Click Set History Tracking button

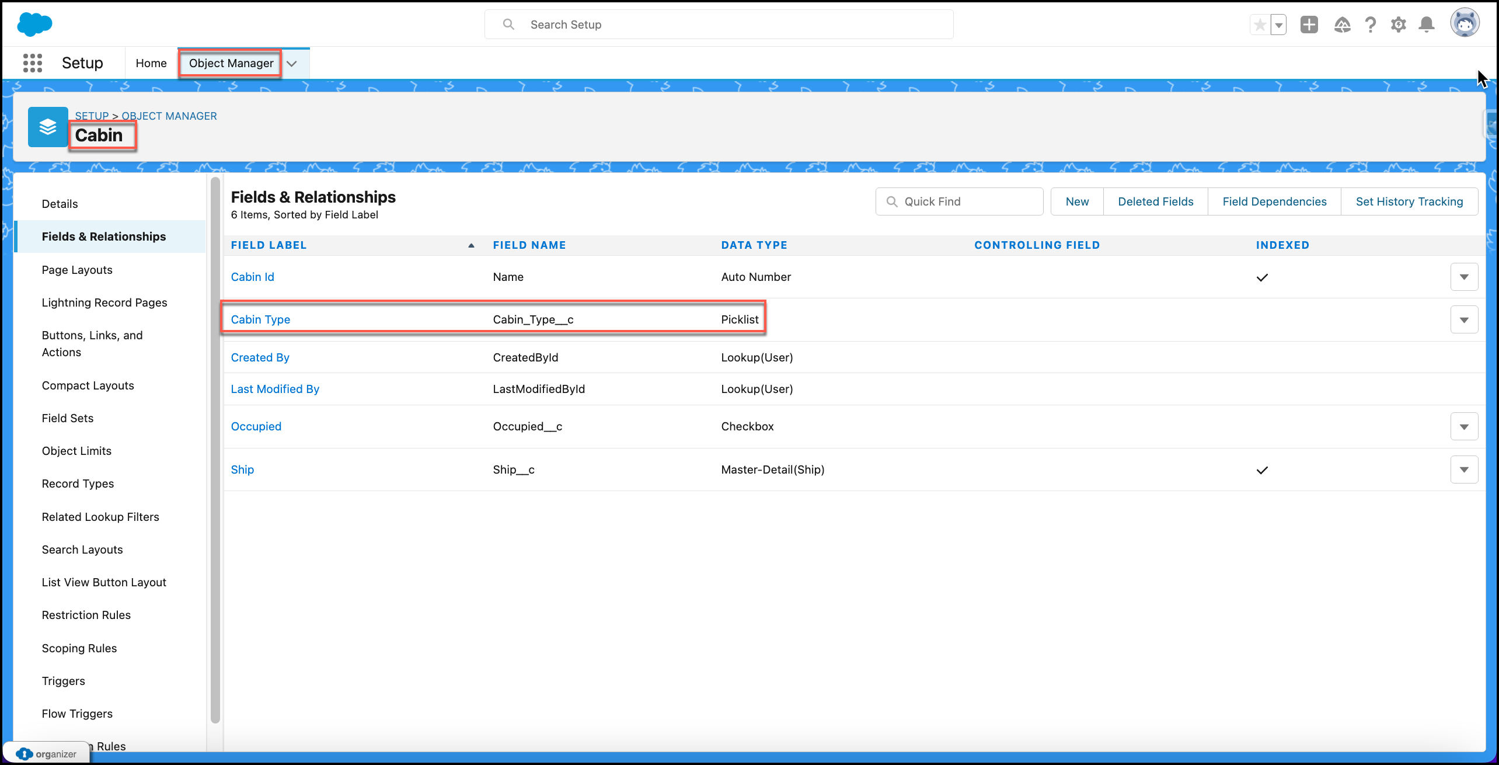1409,201
